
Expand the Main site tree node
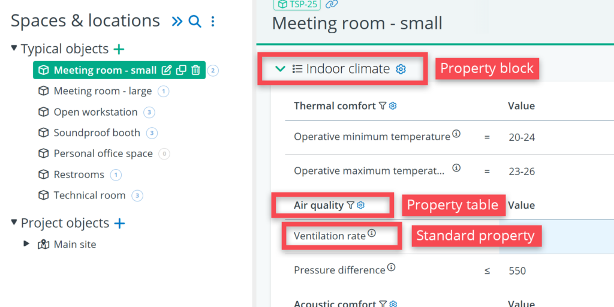point(26,244)
